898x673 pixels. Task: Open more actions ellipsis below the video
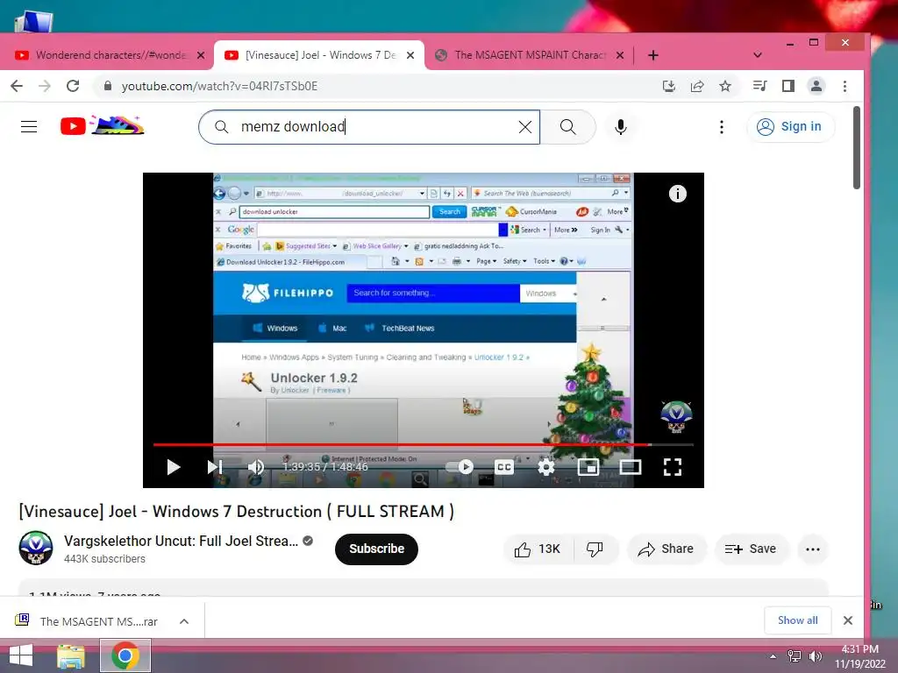[x=813, y=549]
